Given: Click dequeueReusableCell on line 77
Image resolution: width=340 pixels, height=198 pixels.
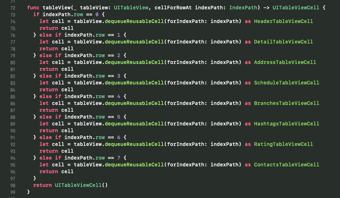Looking at the screenshot, I should point(134,42).
